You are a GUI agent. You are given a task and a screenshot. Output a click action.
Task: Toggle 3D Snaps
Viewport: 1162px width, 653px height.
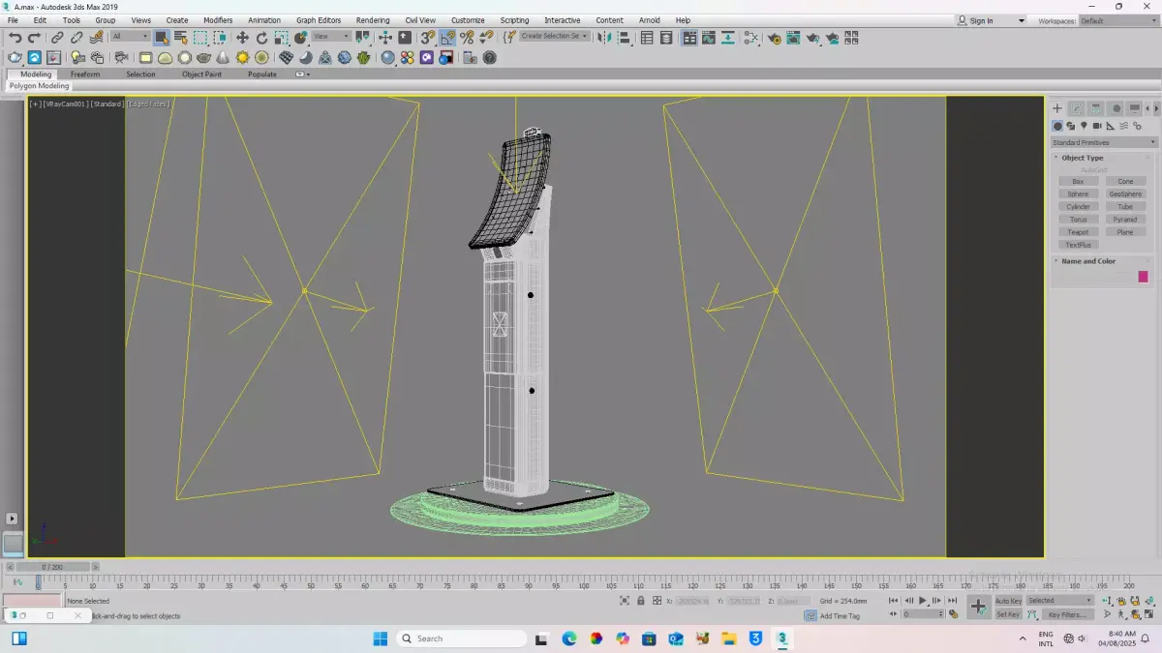click(428, 38)
